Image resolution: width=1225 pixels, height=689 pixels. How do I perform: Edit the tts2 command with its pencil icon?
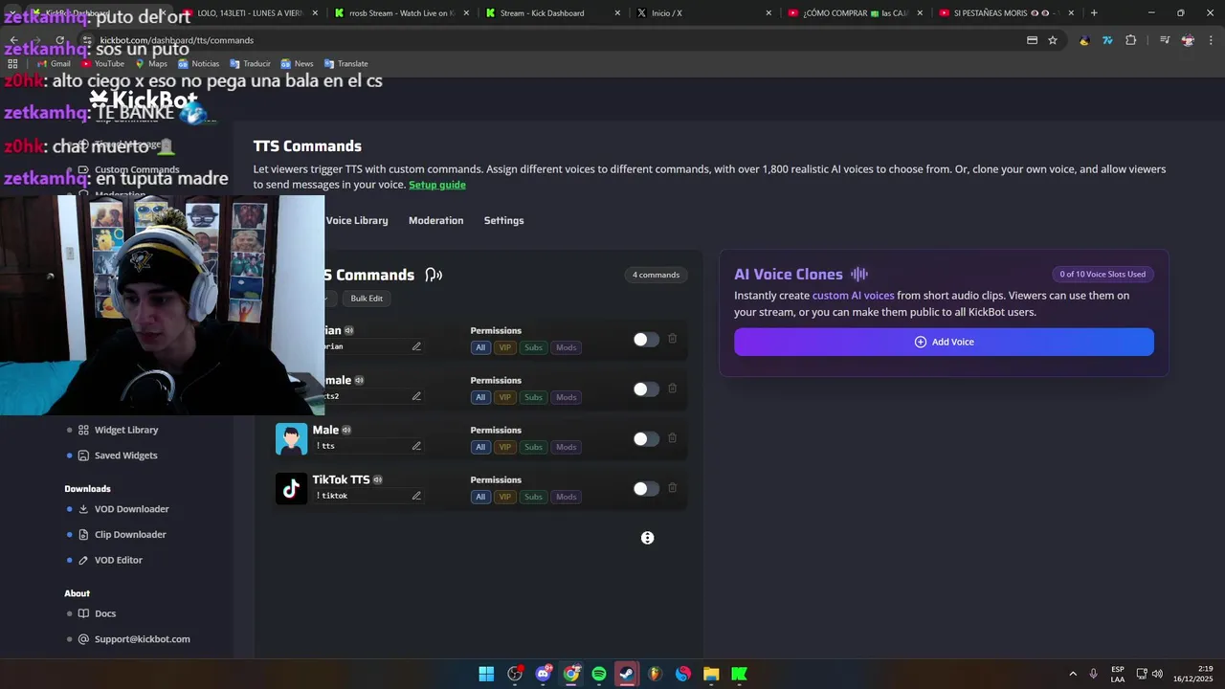point(416,396)
